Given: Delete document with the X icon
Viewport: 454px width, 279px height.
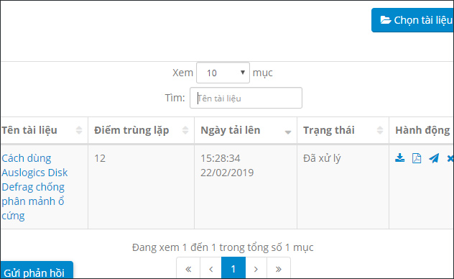Looking at the screenshot, I should [450, 158].
